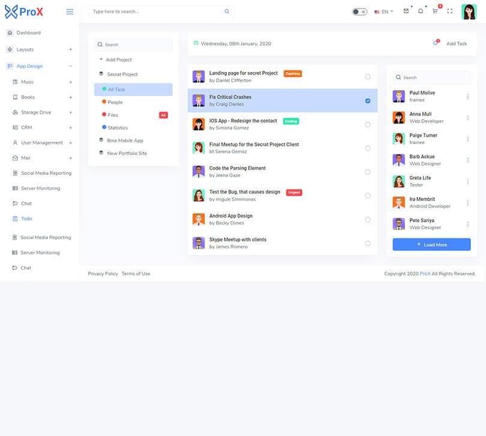486x436 pixels.
Task: Open the mail envelope icon in header
Action: click(x=406, y=11)
